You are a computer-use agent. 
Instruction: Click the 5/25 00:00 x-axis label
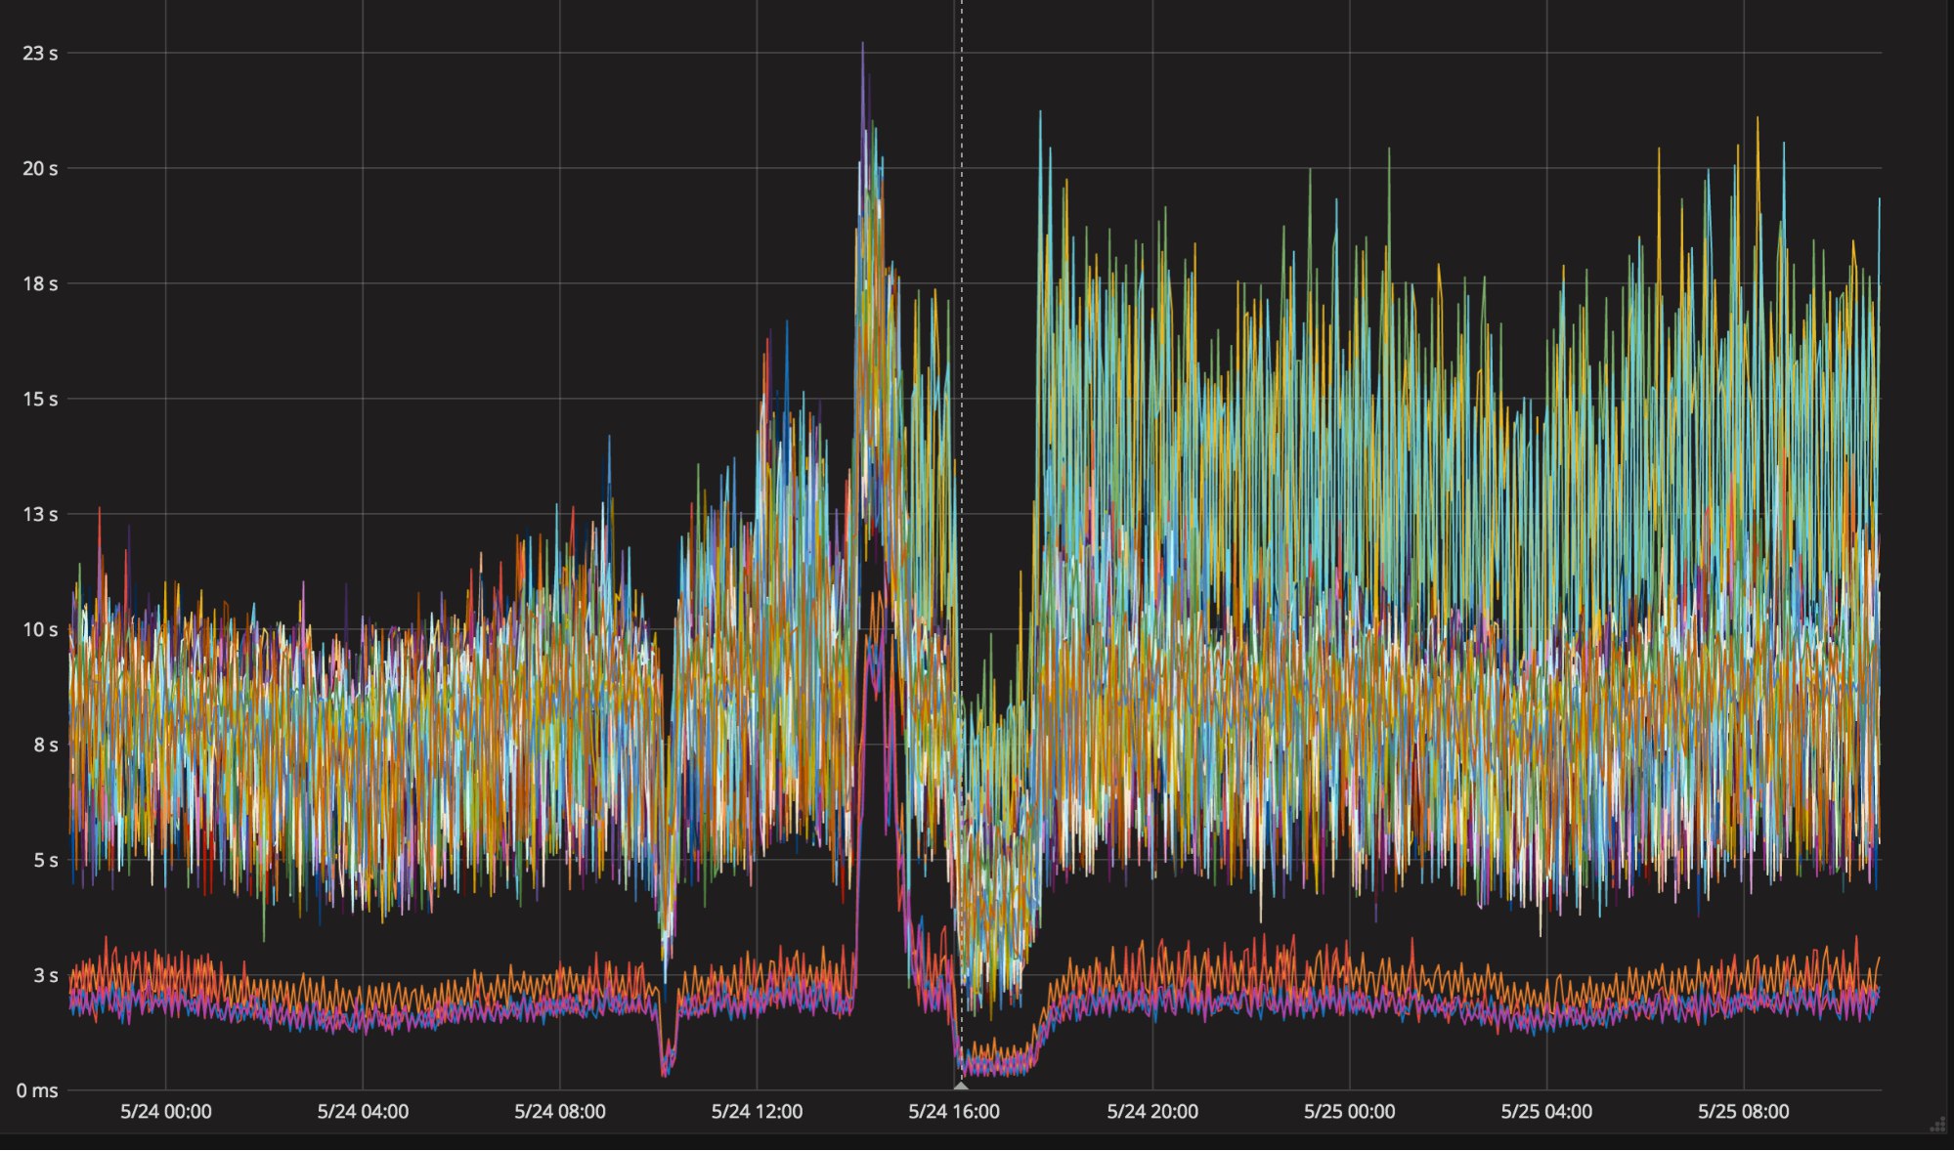click(x=1350, y=1112)
